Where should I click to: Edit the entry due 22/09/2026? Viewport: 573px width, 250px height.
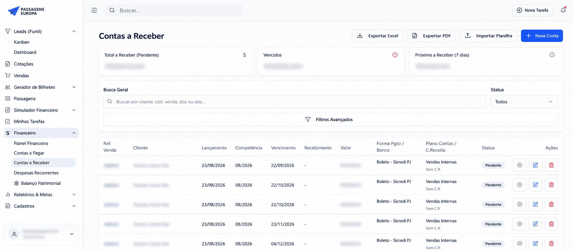(535, 165)
